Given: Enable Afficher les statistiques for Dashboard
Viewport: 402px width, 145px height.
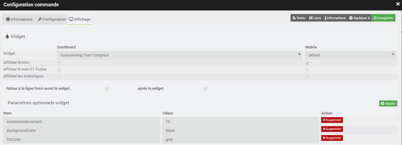Looking at the screenshot, I should click(59, 77).
